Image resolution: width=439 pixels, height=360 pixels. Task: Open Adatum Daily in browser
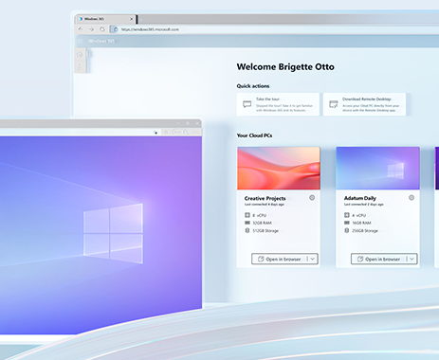coord(378,259)
